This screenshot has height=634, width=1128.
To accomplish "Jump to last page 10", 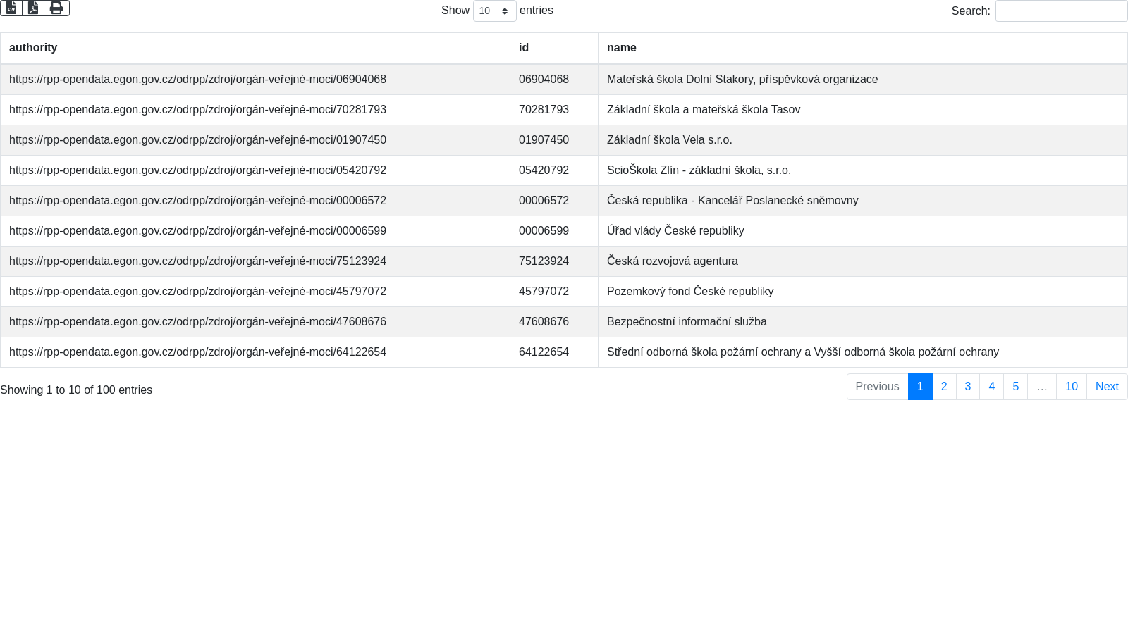I will coord(1071,387).
